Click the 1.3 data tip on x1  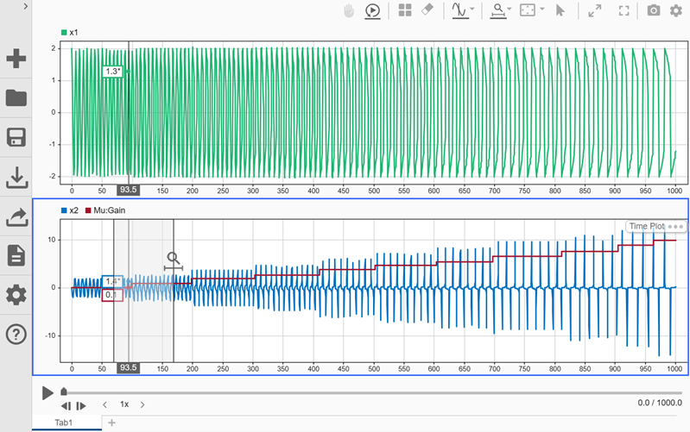tap(112, 72)
